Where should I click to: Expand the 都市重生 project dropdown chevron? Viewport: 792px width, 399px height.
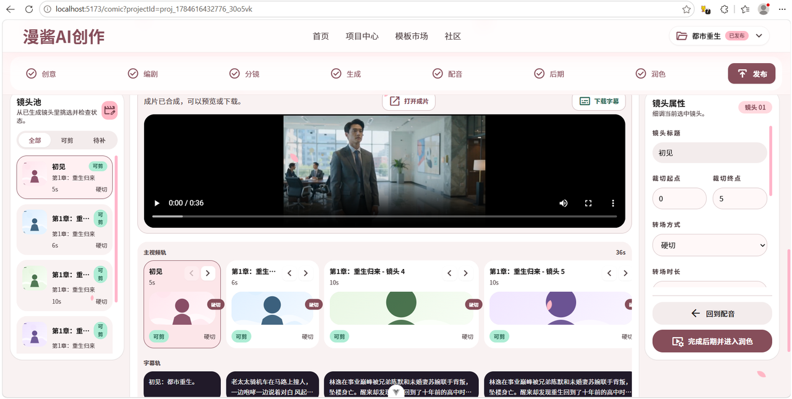pyautogui.click(x=759, y=36)
